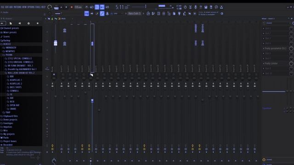This screenshot has height=165, width=294.
Task: Open the VIEW menu
Action: coord(24,7)
